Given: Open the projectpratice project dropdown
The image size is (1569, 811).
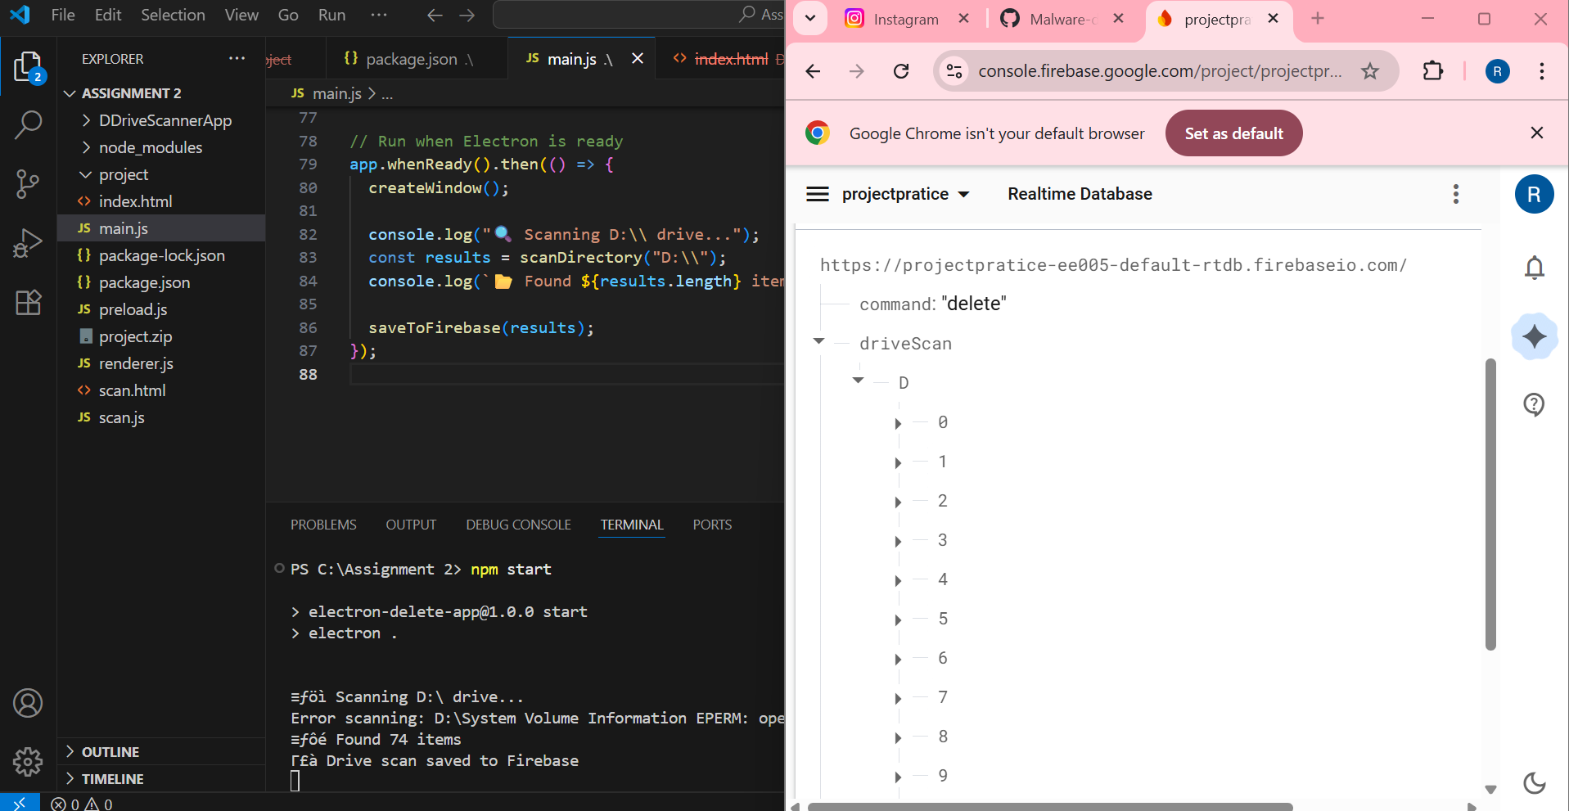Looking at the screenshot, I should [905, 194].
